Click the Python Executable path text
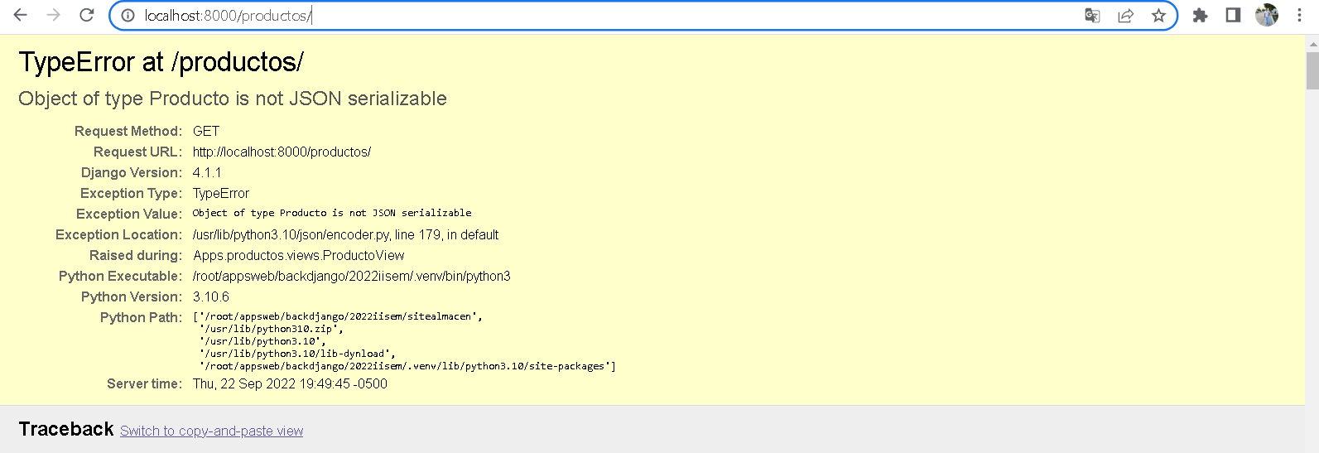The height and width of the screenshot is (453, 1319). pos(352,277)
